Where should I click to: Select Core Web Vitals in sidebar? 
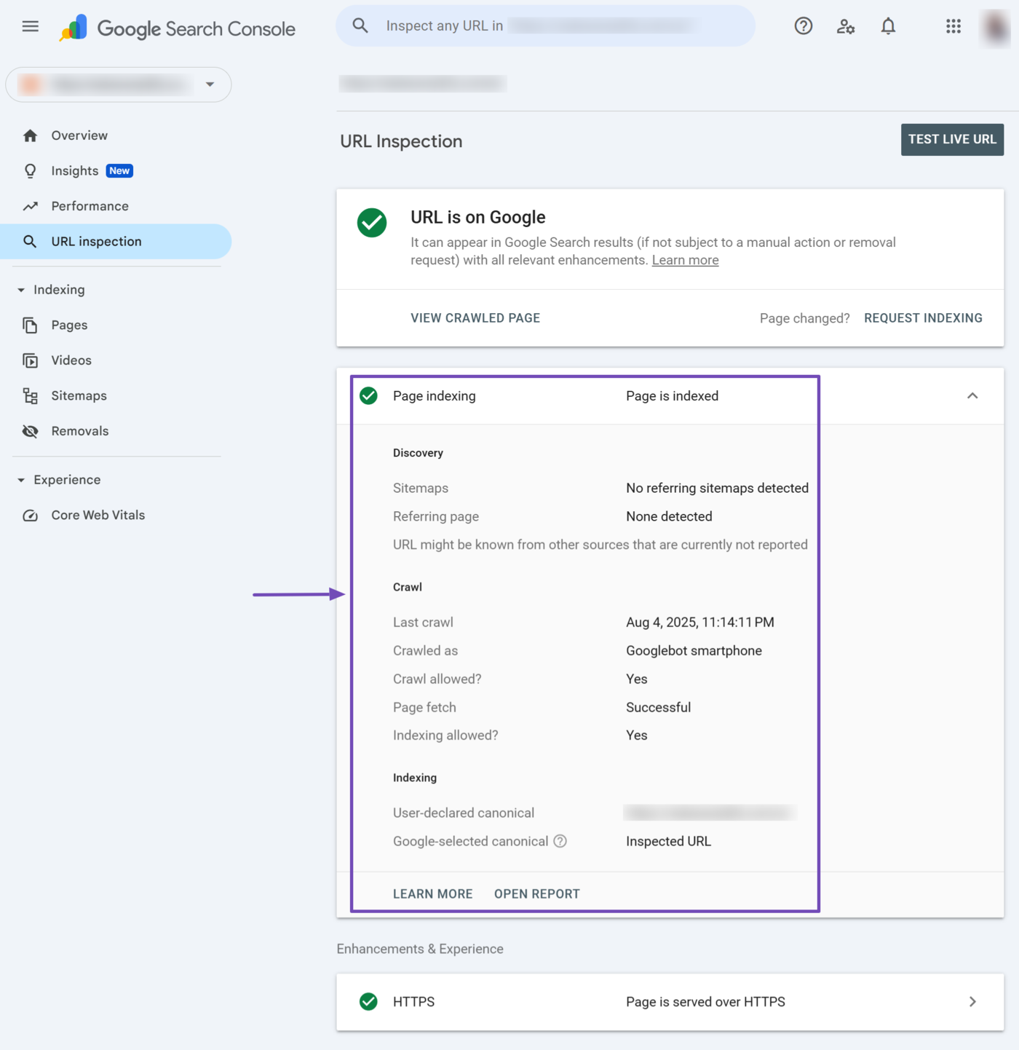pos(98,515)
